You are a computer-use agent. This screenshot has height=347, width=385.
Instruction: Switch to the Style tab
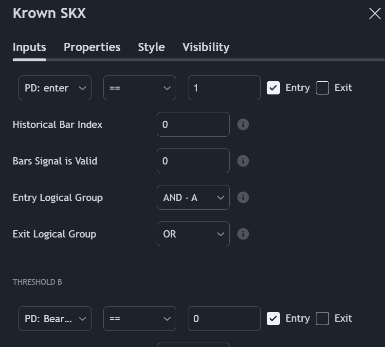151,47
